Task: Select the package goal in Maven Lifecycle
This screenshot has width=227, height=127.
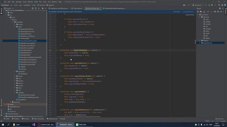Action: pyautogui.click(x=208, y=29)
